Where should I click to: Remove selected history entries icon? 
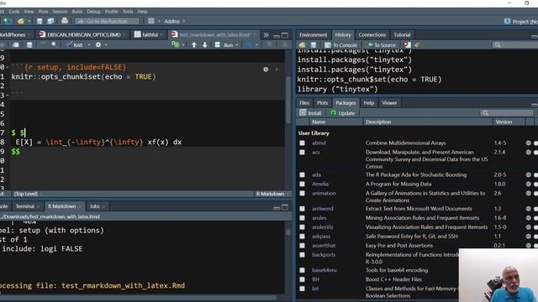click(407, 44)
